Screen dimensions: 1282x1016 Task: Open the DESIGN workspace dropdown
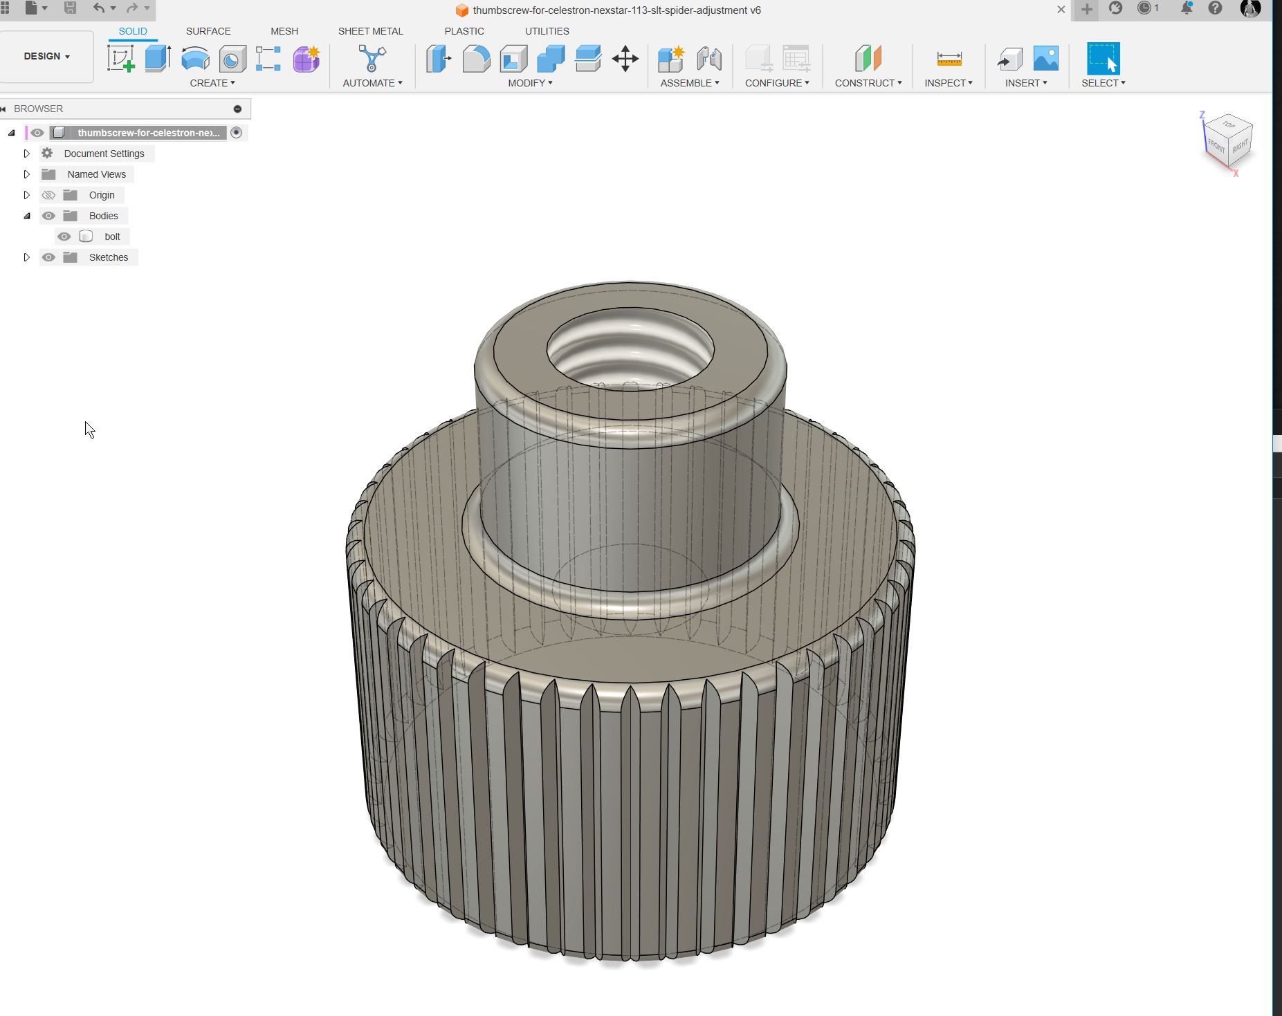point(47,56)
